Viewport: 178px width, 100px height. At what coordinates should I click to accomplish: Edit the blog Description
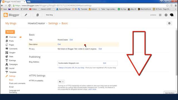59,44
